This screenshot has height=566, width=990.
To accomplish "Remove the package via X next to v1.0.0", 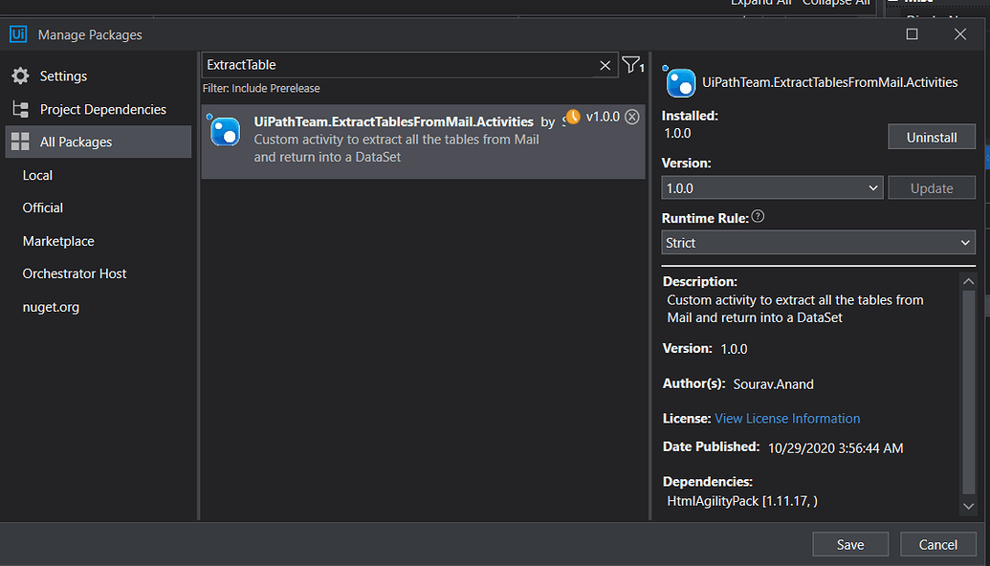I will [631, 118].
